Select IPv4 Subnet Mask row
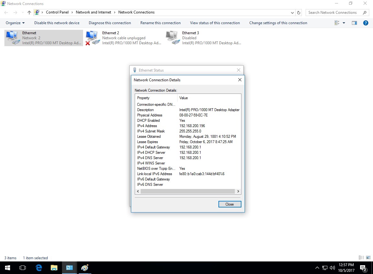Viewport: 373px width, 274px height. 188,131
